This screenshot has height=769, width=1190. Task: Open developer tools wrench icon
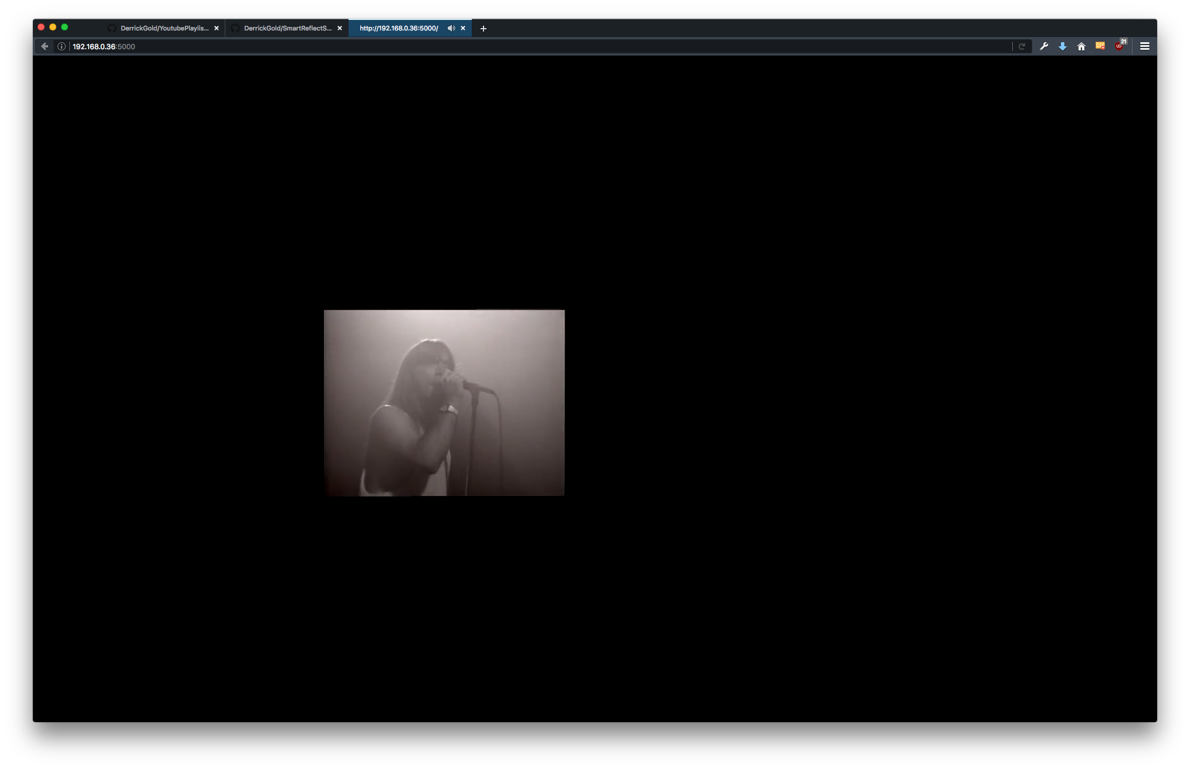pos(1044,46)
